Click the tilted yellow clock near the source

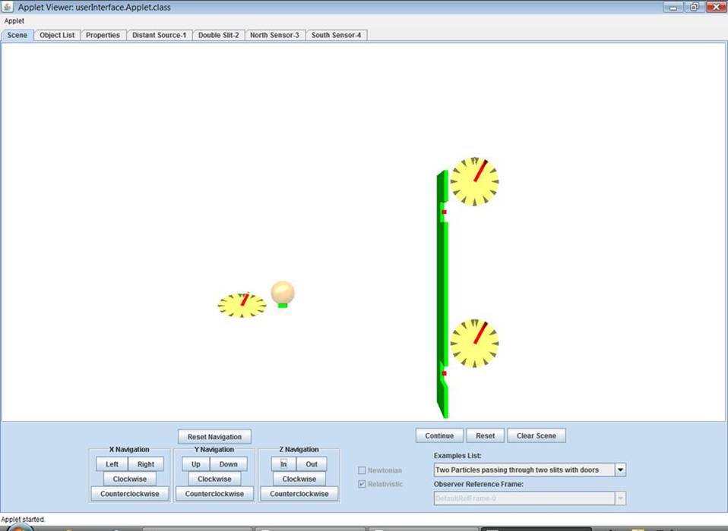tap(242, 305)
